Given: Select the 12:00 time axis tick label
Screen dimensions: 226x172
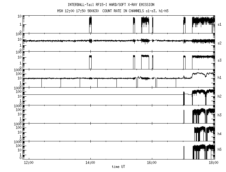Looking at the screenshot, I should [x=29, y=163].
